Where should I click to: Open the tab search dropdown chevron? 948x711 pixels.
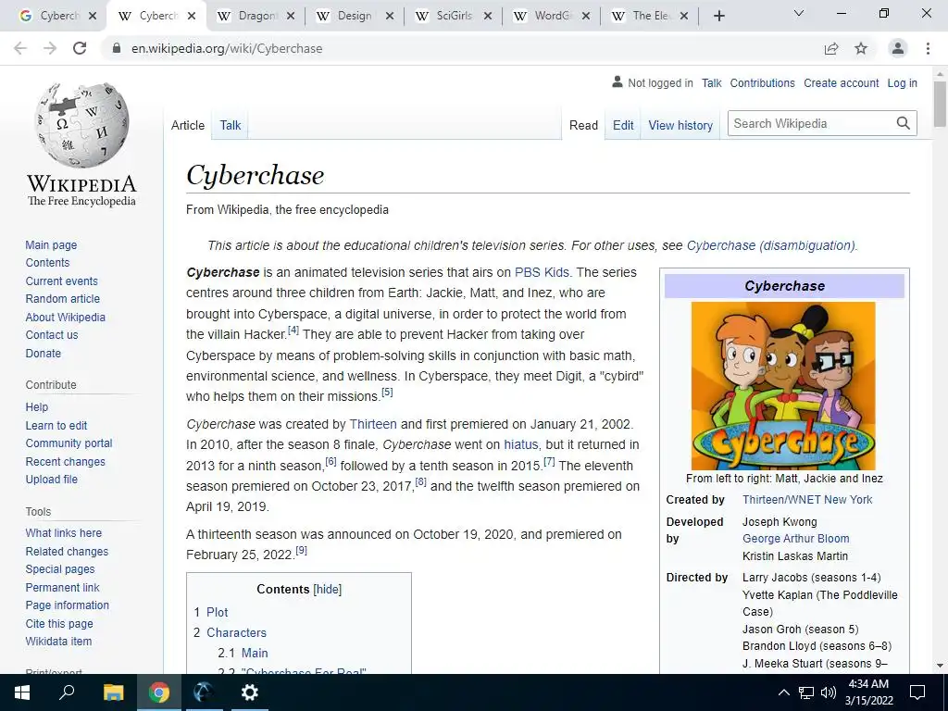(799, 13)
